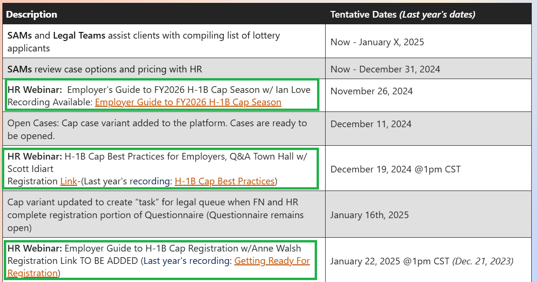The image size is (537, 282).
Task: Click the Open Cases cap variant row
Action: 164,129
